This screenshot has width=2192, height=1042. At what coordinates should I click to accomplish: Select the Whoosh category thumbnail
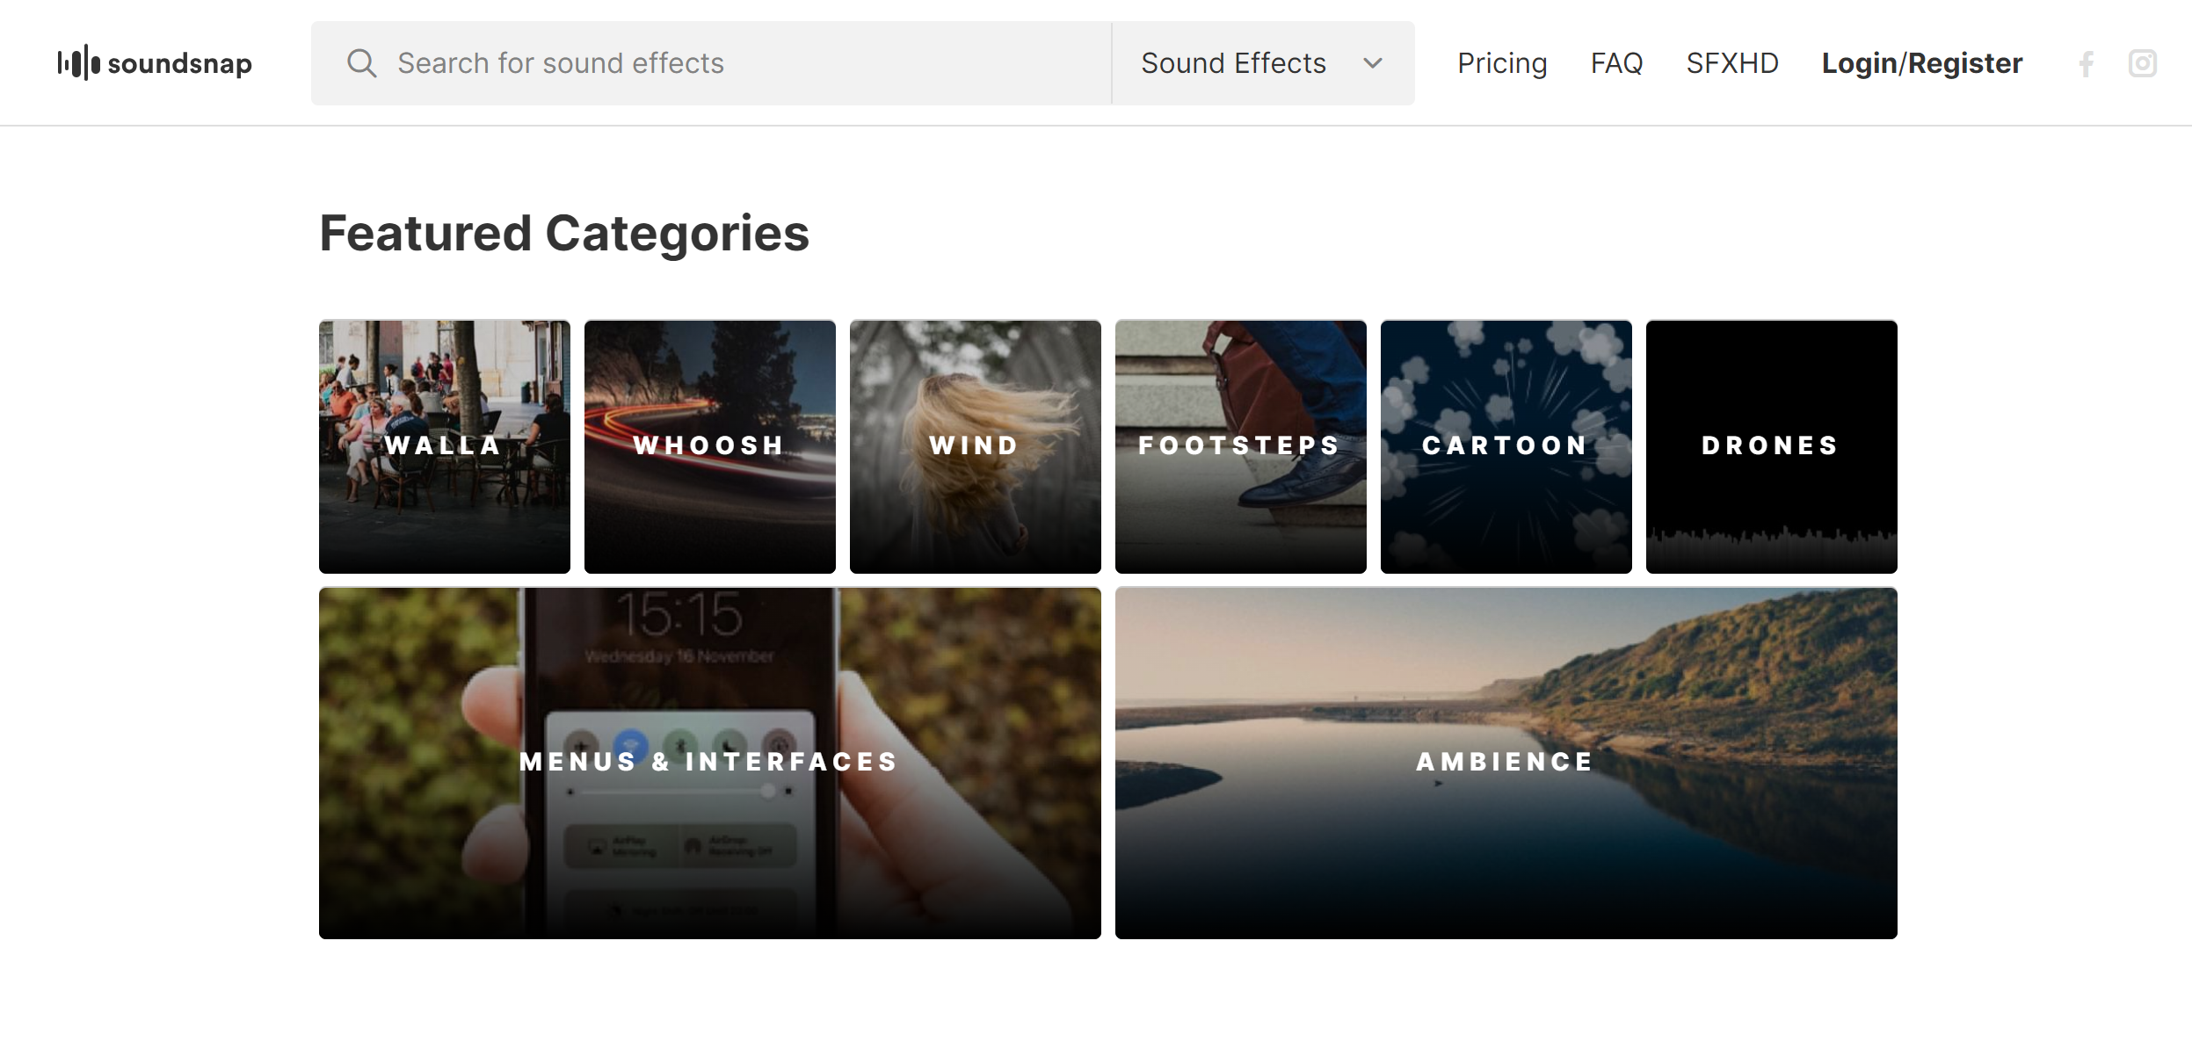[x=709, y=446]
